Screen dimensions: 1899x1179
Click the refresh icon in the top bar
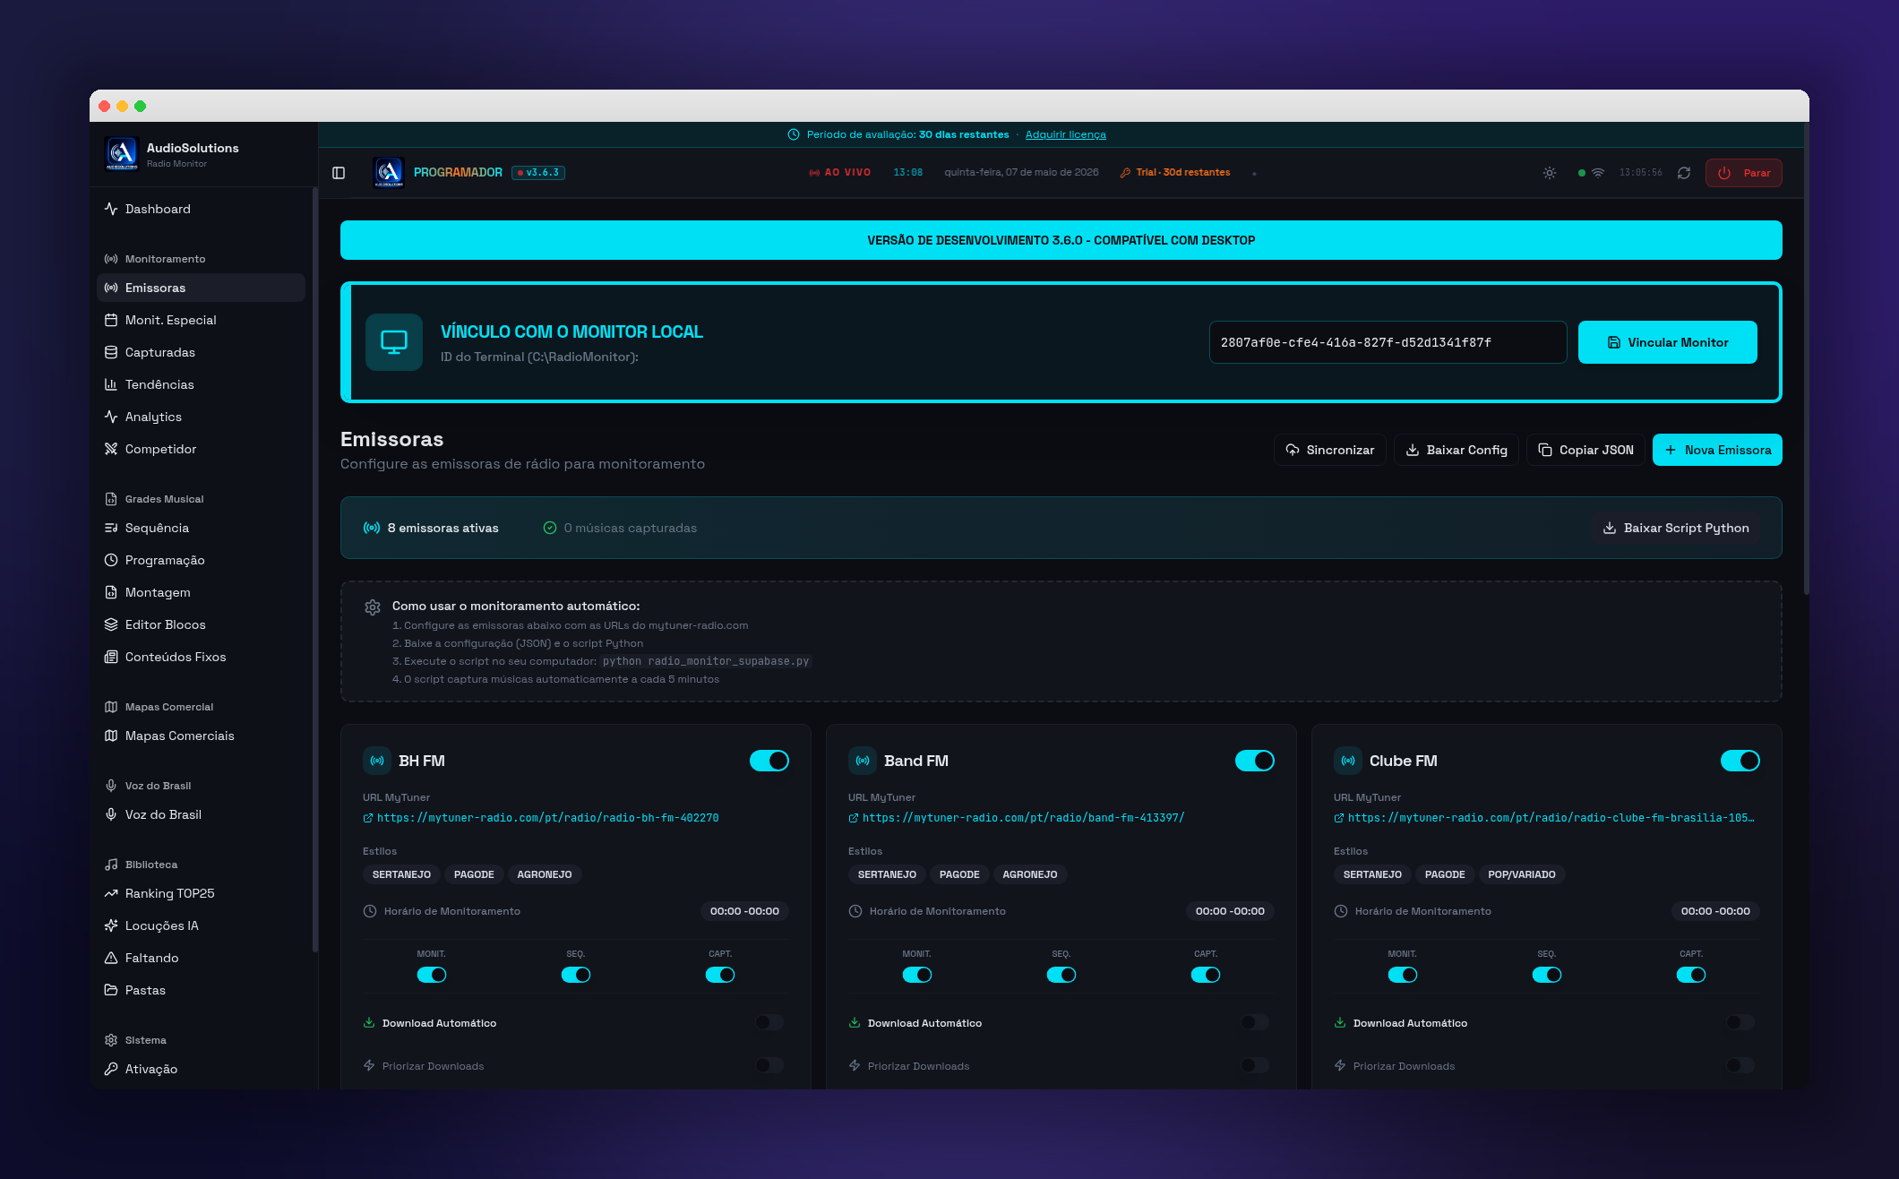pyautogui.click(x=1684, y=173)
